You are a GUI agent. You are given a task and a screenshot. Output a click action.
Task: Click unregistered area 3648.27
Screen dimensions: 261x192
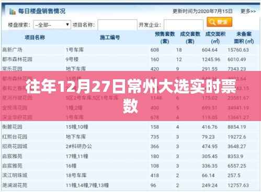237,147
